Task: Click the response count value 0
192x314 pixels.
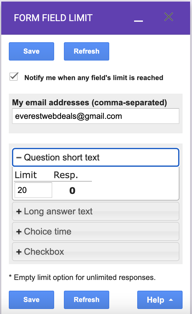Action: point(72,191)
